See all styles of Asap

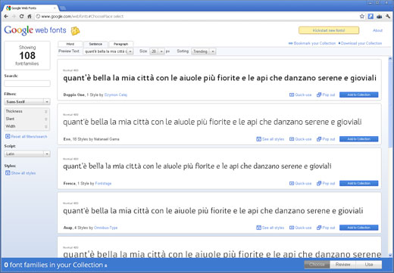click(x=270, y=228)
